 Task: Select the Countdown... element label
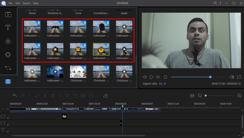(x=101, y=13)
